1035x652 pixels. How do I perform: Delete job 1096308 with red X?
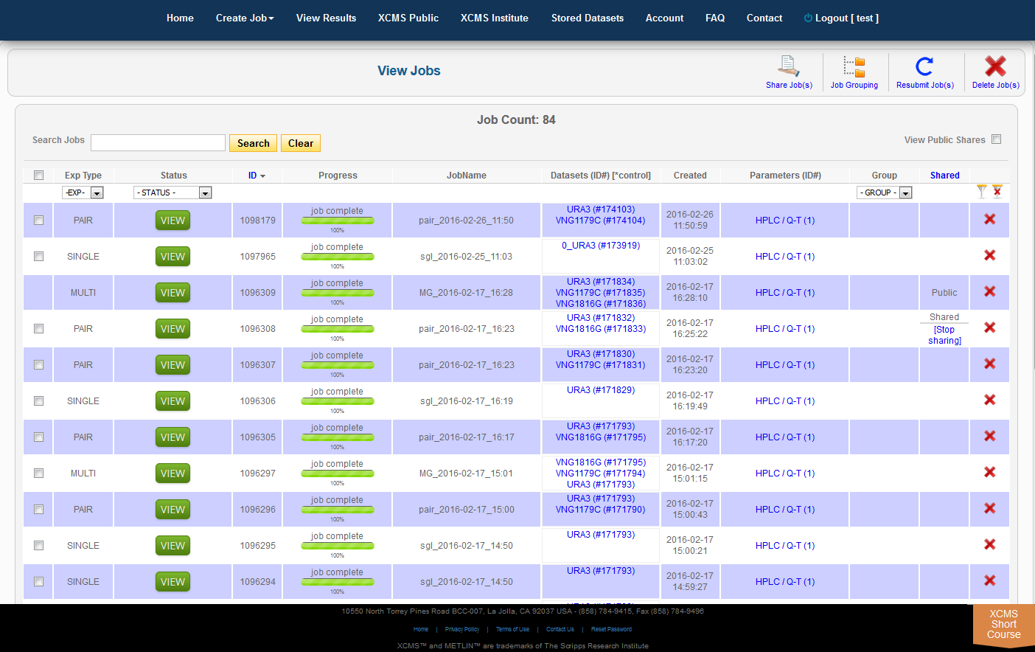(x=990, y=327)
